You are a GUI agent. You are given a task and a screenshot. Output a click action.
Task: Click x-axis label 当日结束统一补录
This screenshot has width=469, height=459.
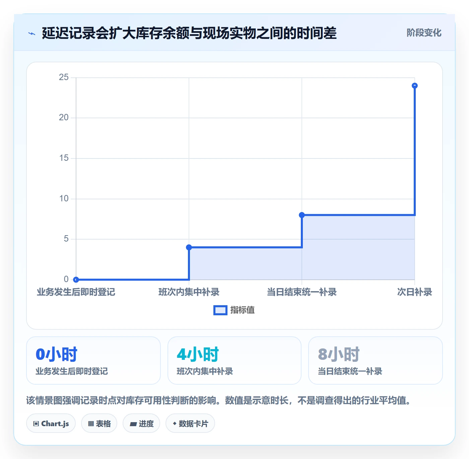(x=302, y=292)
